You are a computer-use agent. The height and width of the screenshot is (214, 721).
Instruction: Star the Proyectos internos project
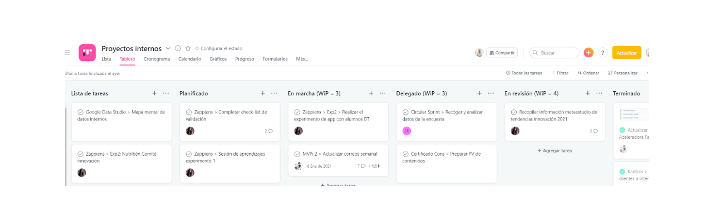click(188, 48)
